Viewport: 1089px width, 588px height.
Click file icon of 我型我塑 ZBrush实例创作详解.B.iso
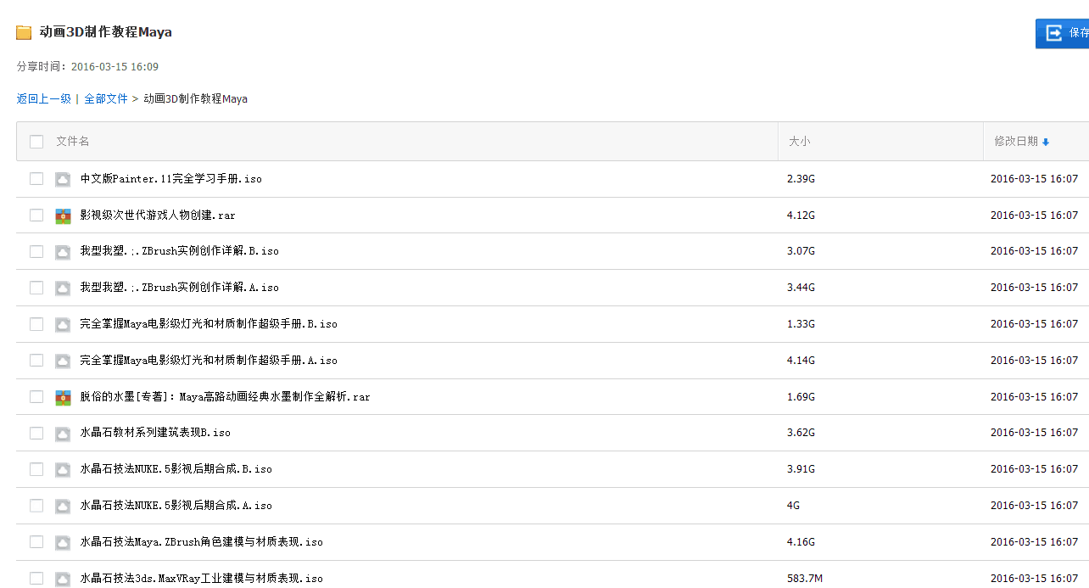[63, 252]
